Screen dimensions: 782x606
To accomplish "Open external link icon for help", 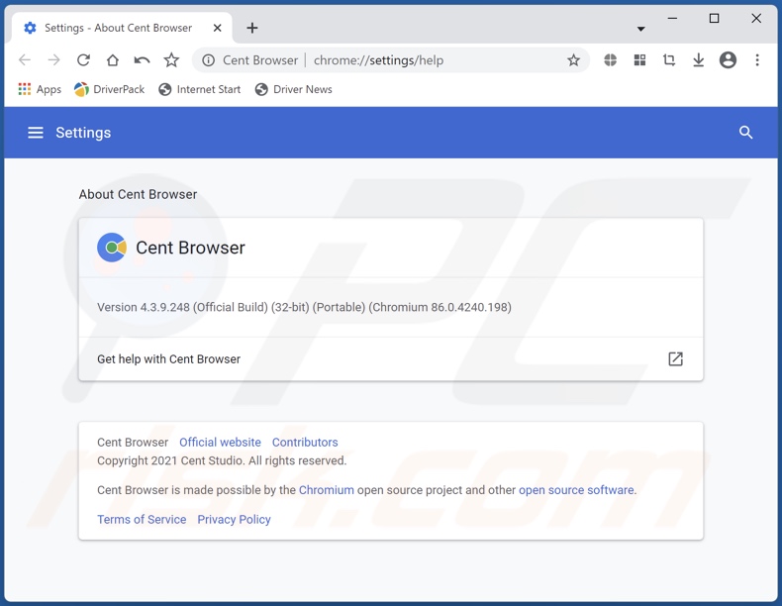I will tap(675, 359).
